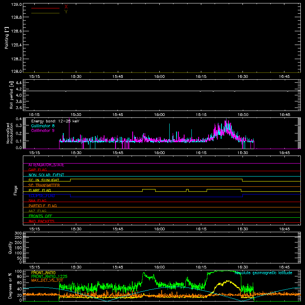Click the 150 Quality axis value
Screen dimensions: 305x305
[x=18, y=248]
